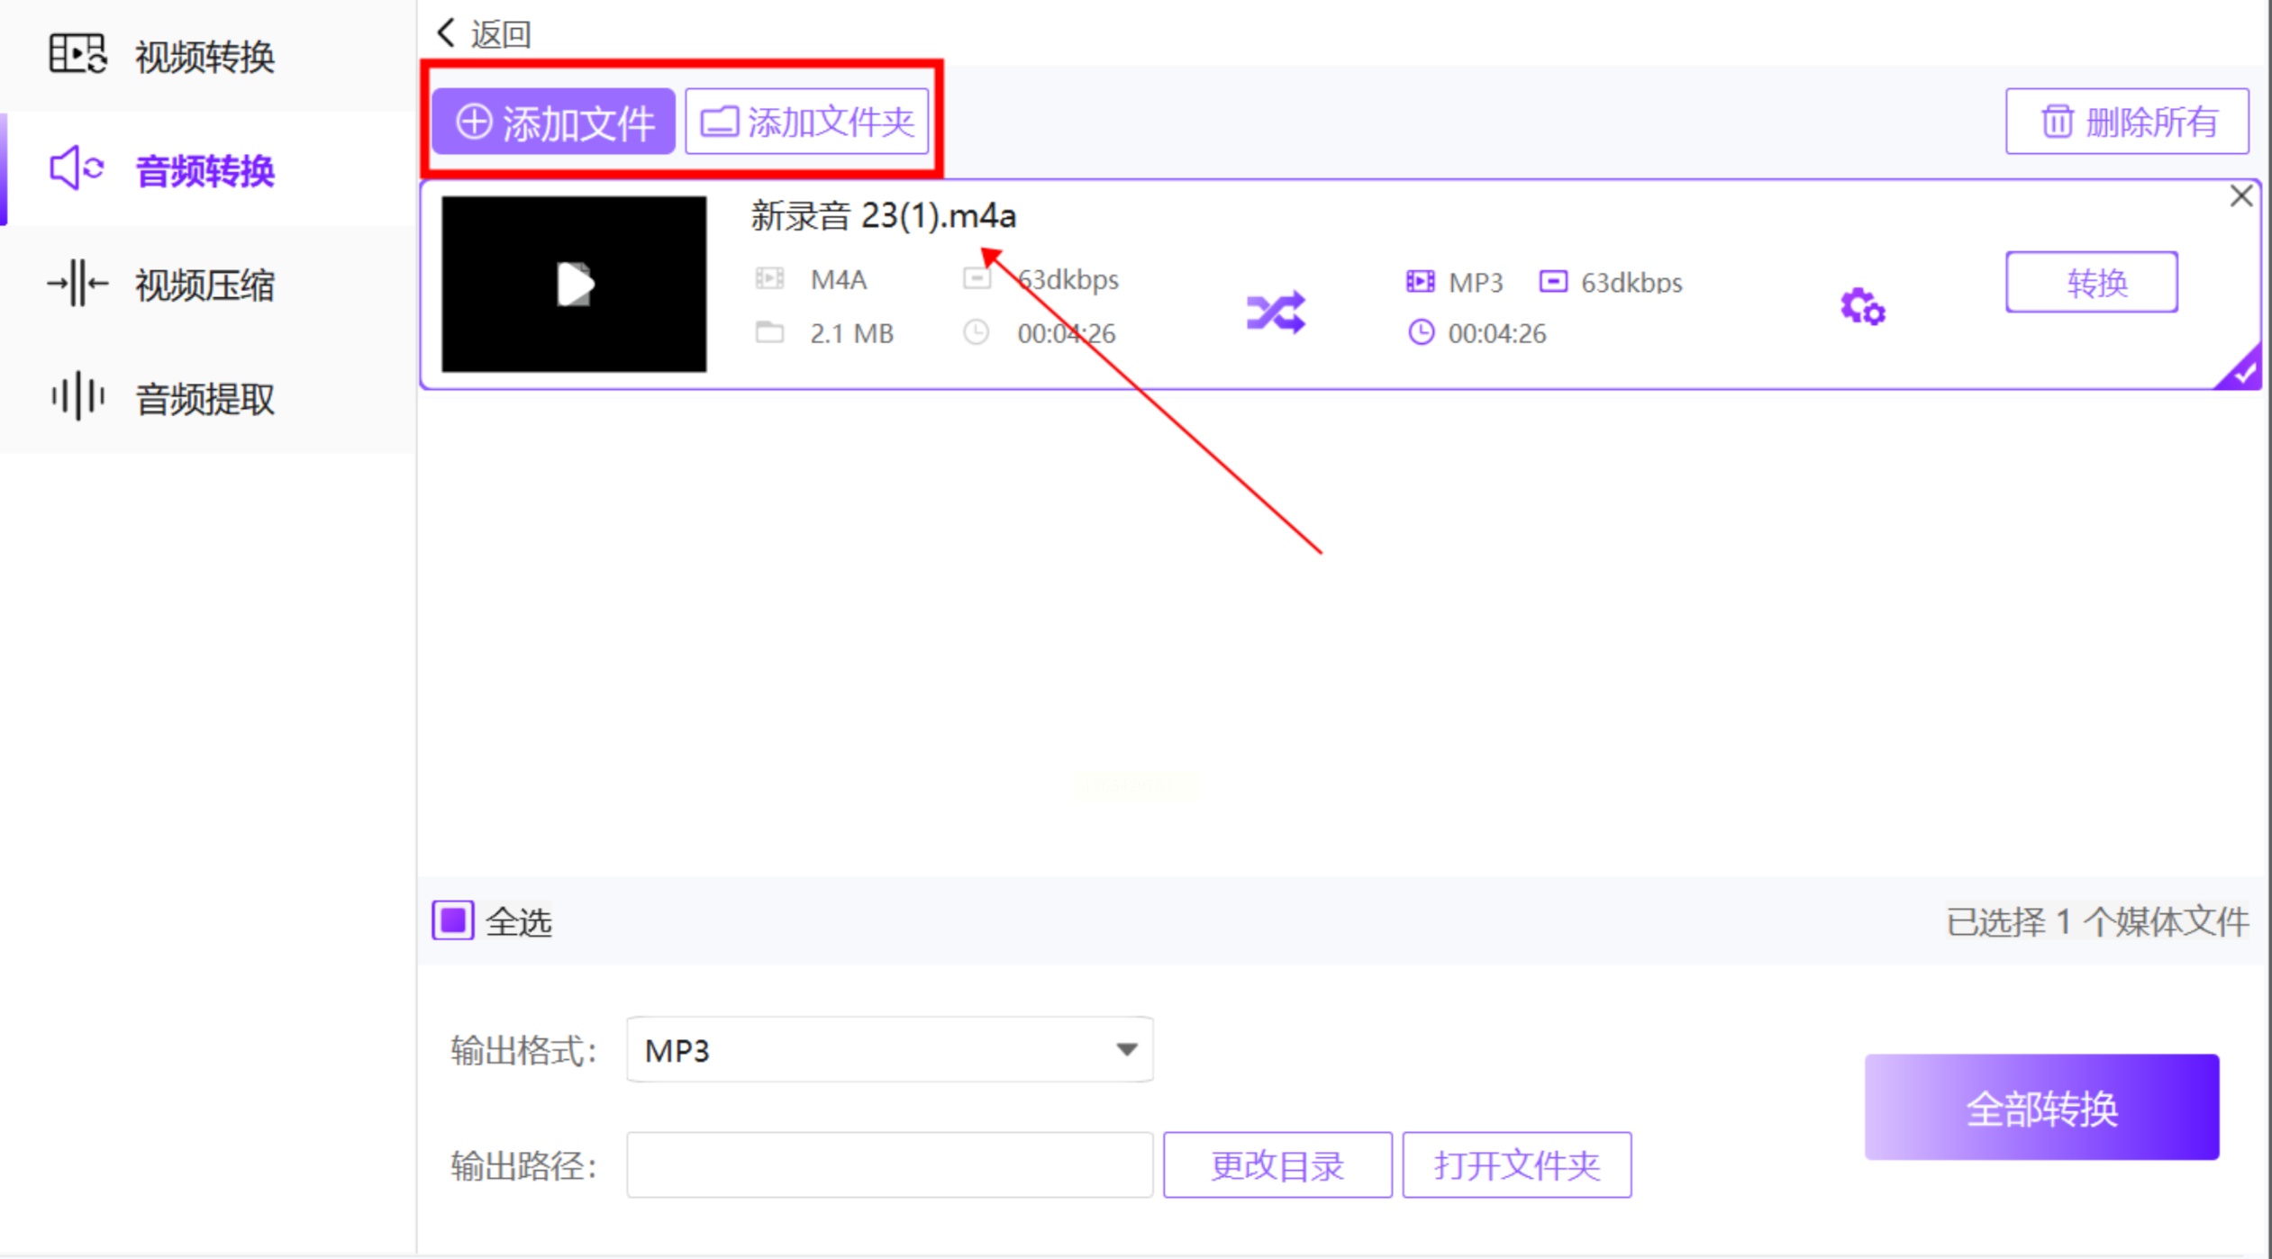The height and width of the screenshot is (1259, 2272).
Task: Switch to 视频压缩 tab
Action: pos(204,285)
